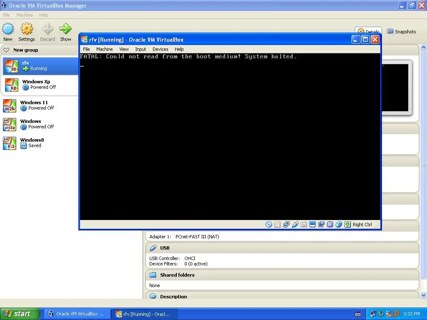The height and width of the screenshot is (320, 427).
Task: Click the rfv VM window resize grip
Action: coord(378,226)
